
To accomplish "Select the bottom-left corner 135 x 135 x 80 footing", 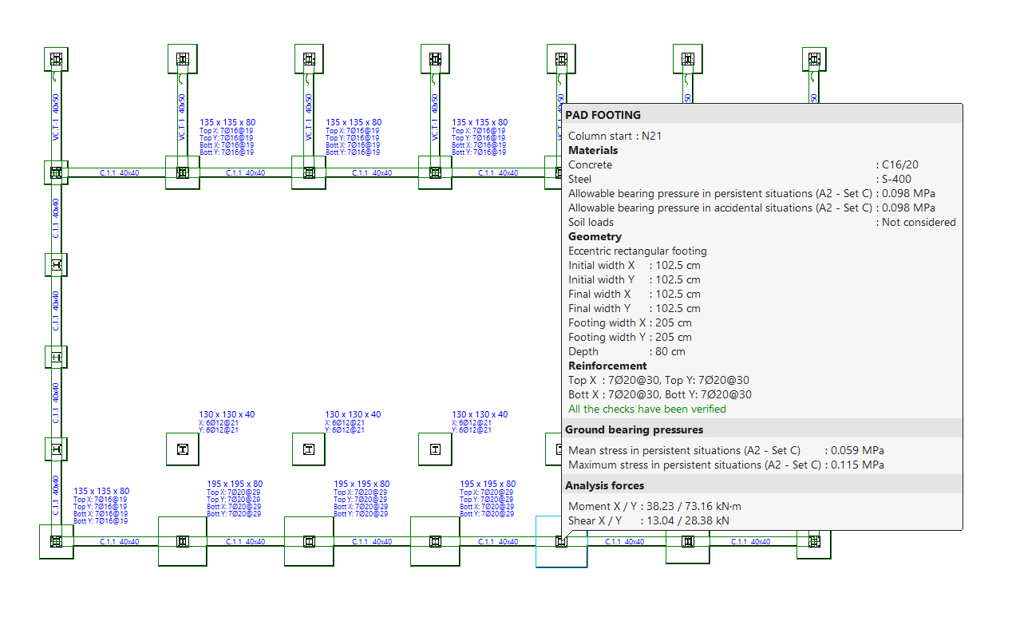I will (56, 542).
